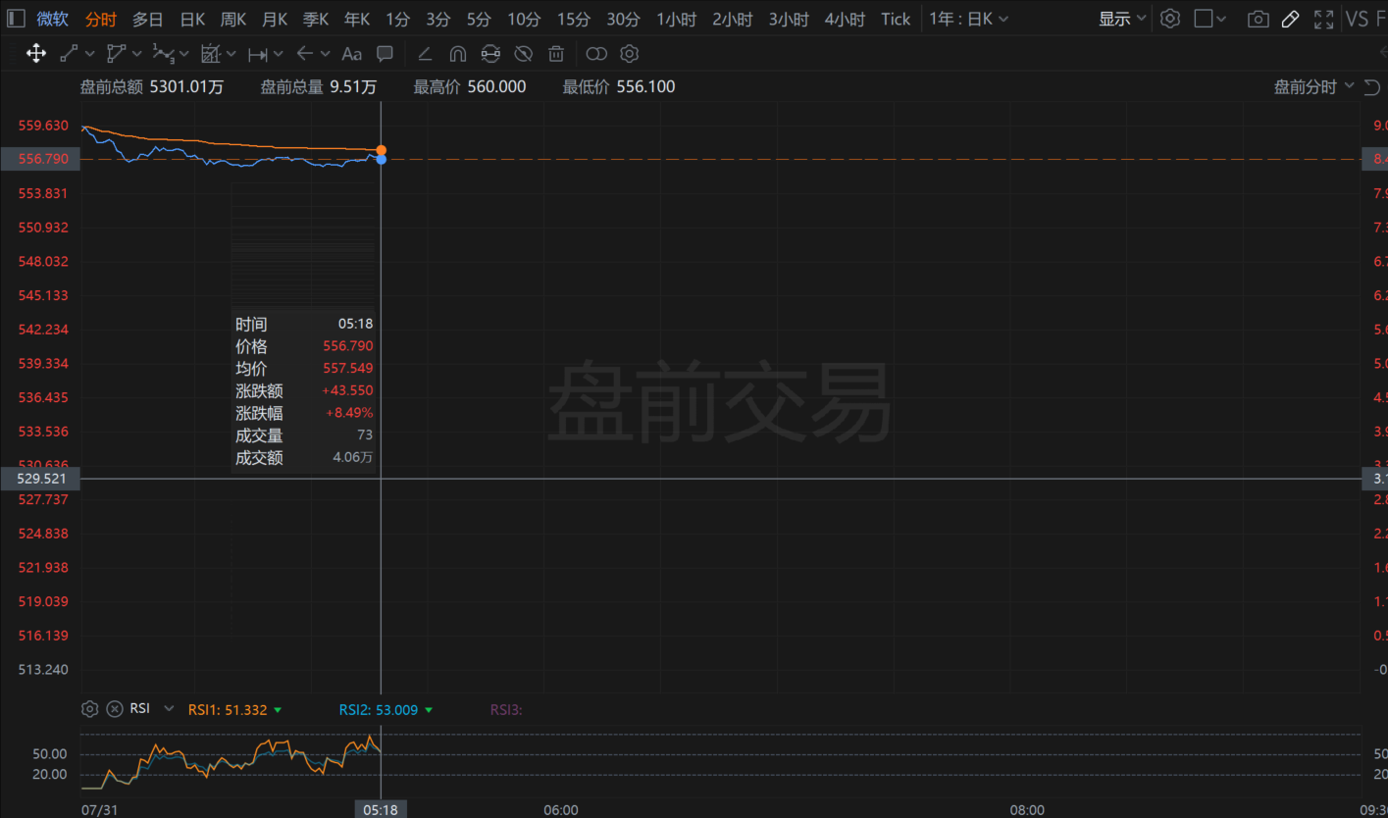Click the undo arrow near 盘前分时
Viewport: 1388px width, 818px height.
click(1371, 87)
